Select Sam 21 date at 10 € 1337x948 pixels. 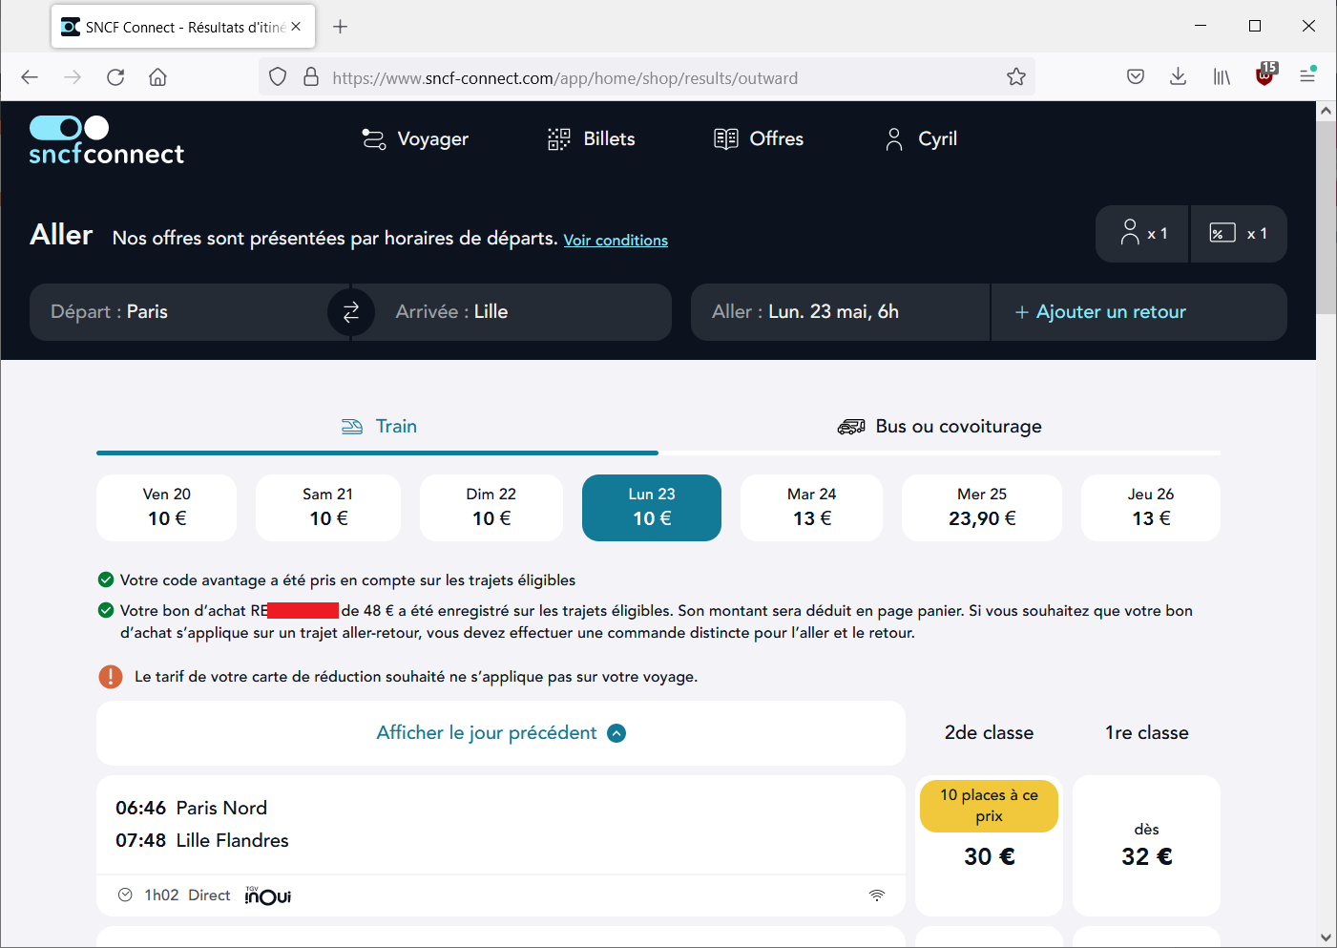pyautogui.click(x=328, y=508)
